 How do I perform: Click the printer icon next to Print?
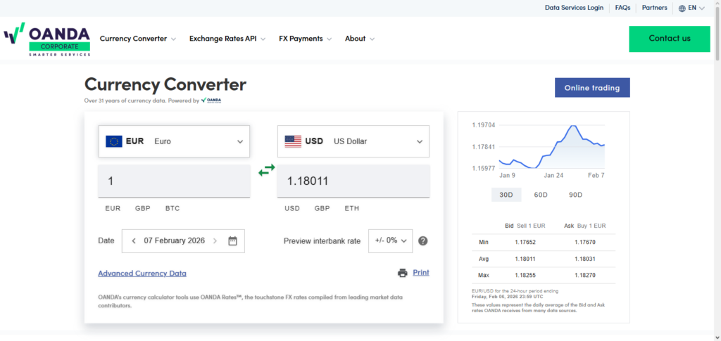(402, 273)
